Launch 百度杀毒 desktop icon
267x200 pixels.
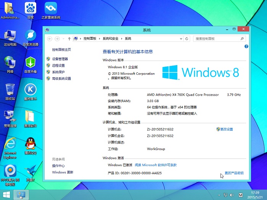pos(31,65)
